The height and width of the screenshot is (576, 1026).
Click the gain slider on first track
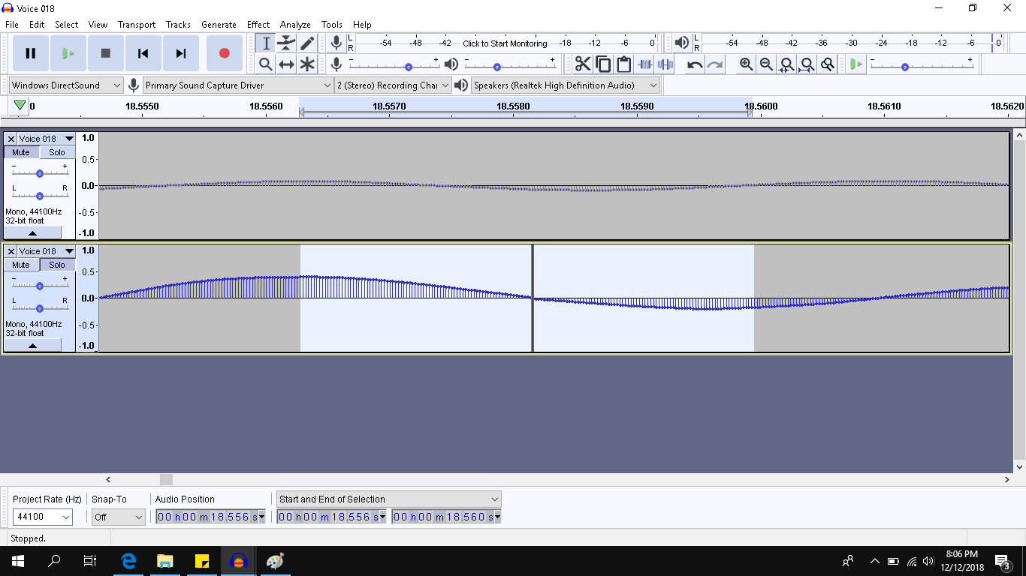pos(40,173)
